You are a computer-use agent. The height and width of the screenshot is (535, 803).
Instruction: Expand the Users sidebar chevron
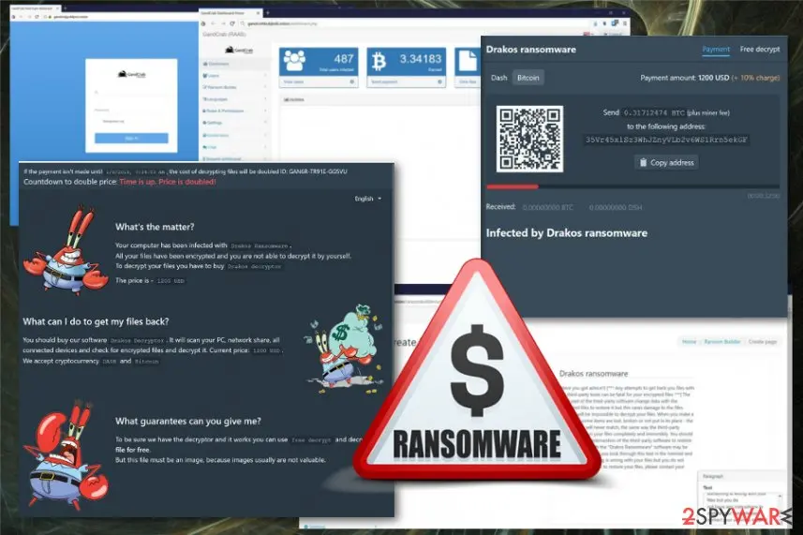(265, 76)
